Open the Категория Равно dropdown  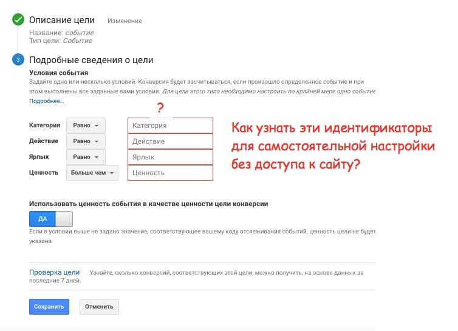[86, 125]
